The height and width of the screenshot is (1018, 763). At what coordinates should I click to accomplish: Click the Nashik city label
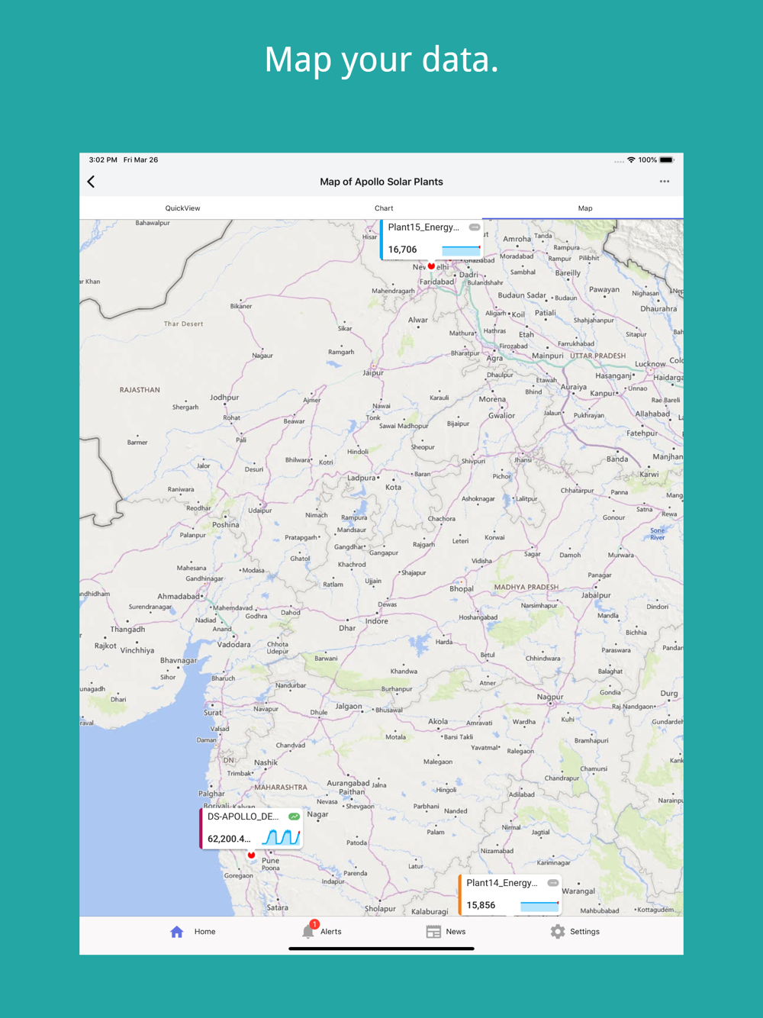pyautogui.click(x=266, y=762)
